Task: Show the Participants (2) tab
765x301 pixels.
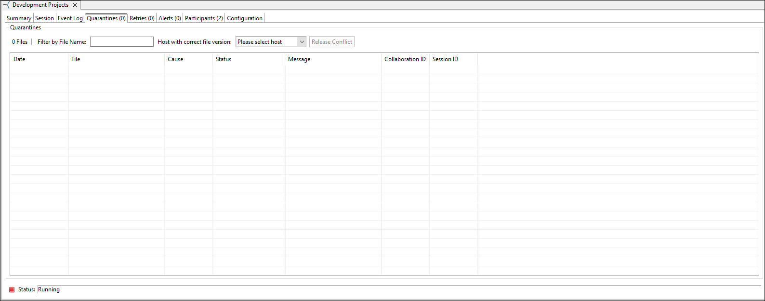Action: (204, 18)
